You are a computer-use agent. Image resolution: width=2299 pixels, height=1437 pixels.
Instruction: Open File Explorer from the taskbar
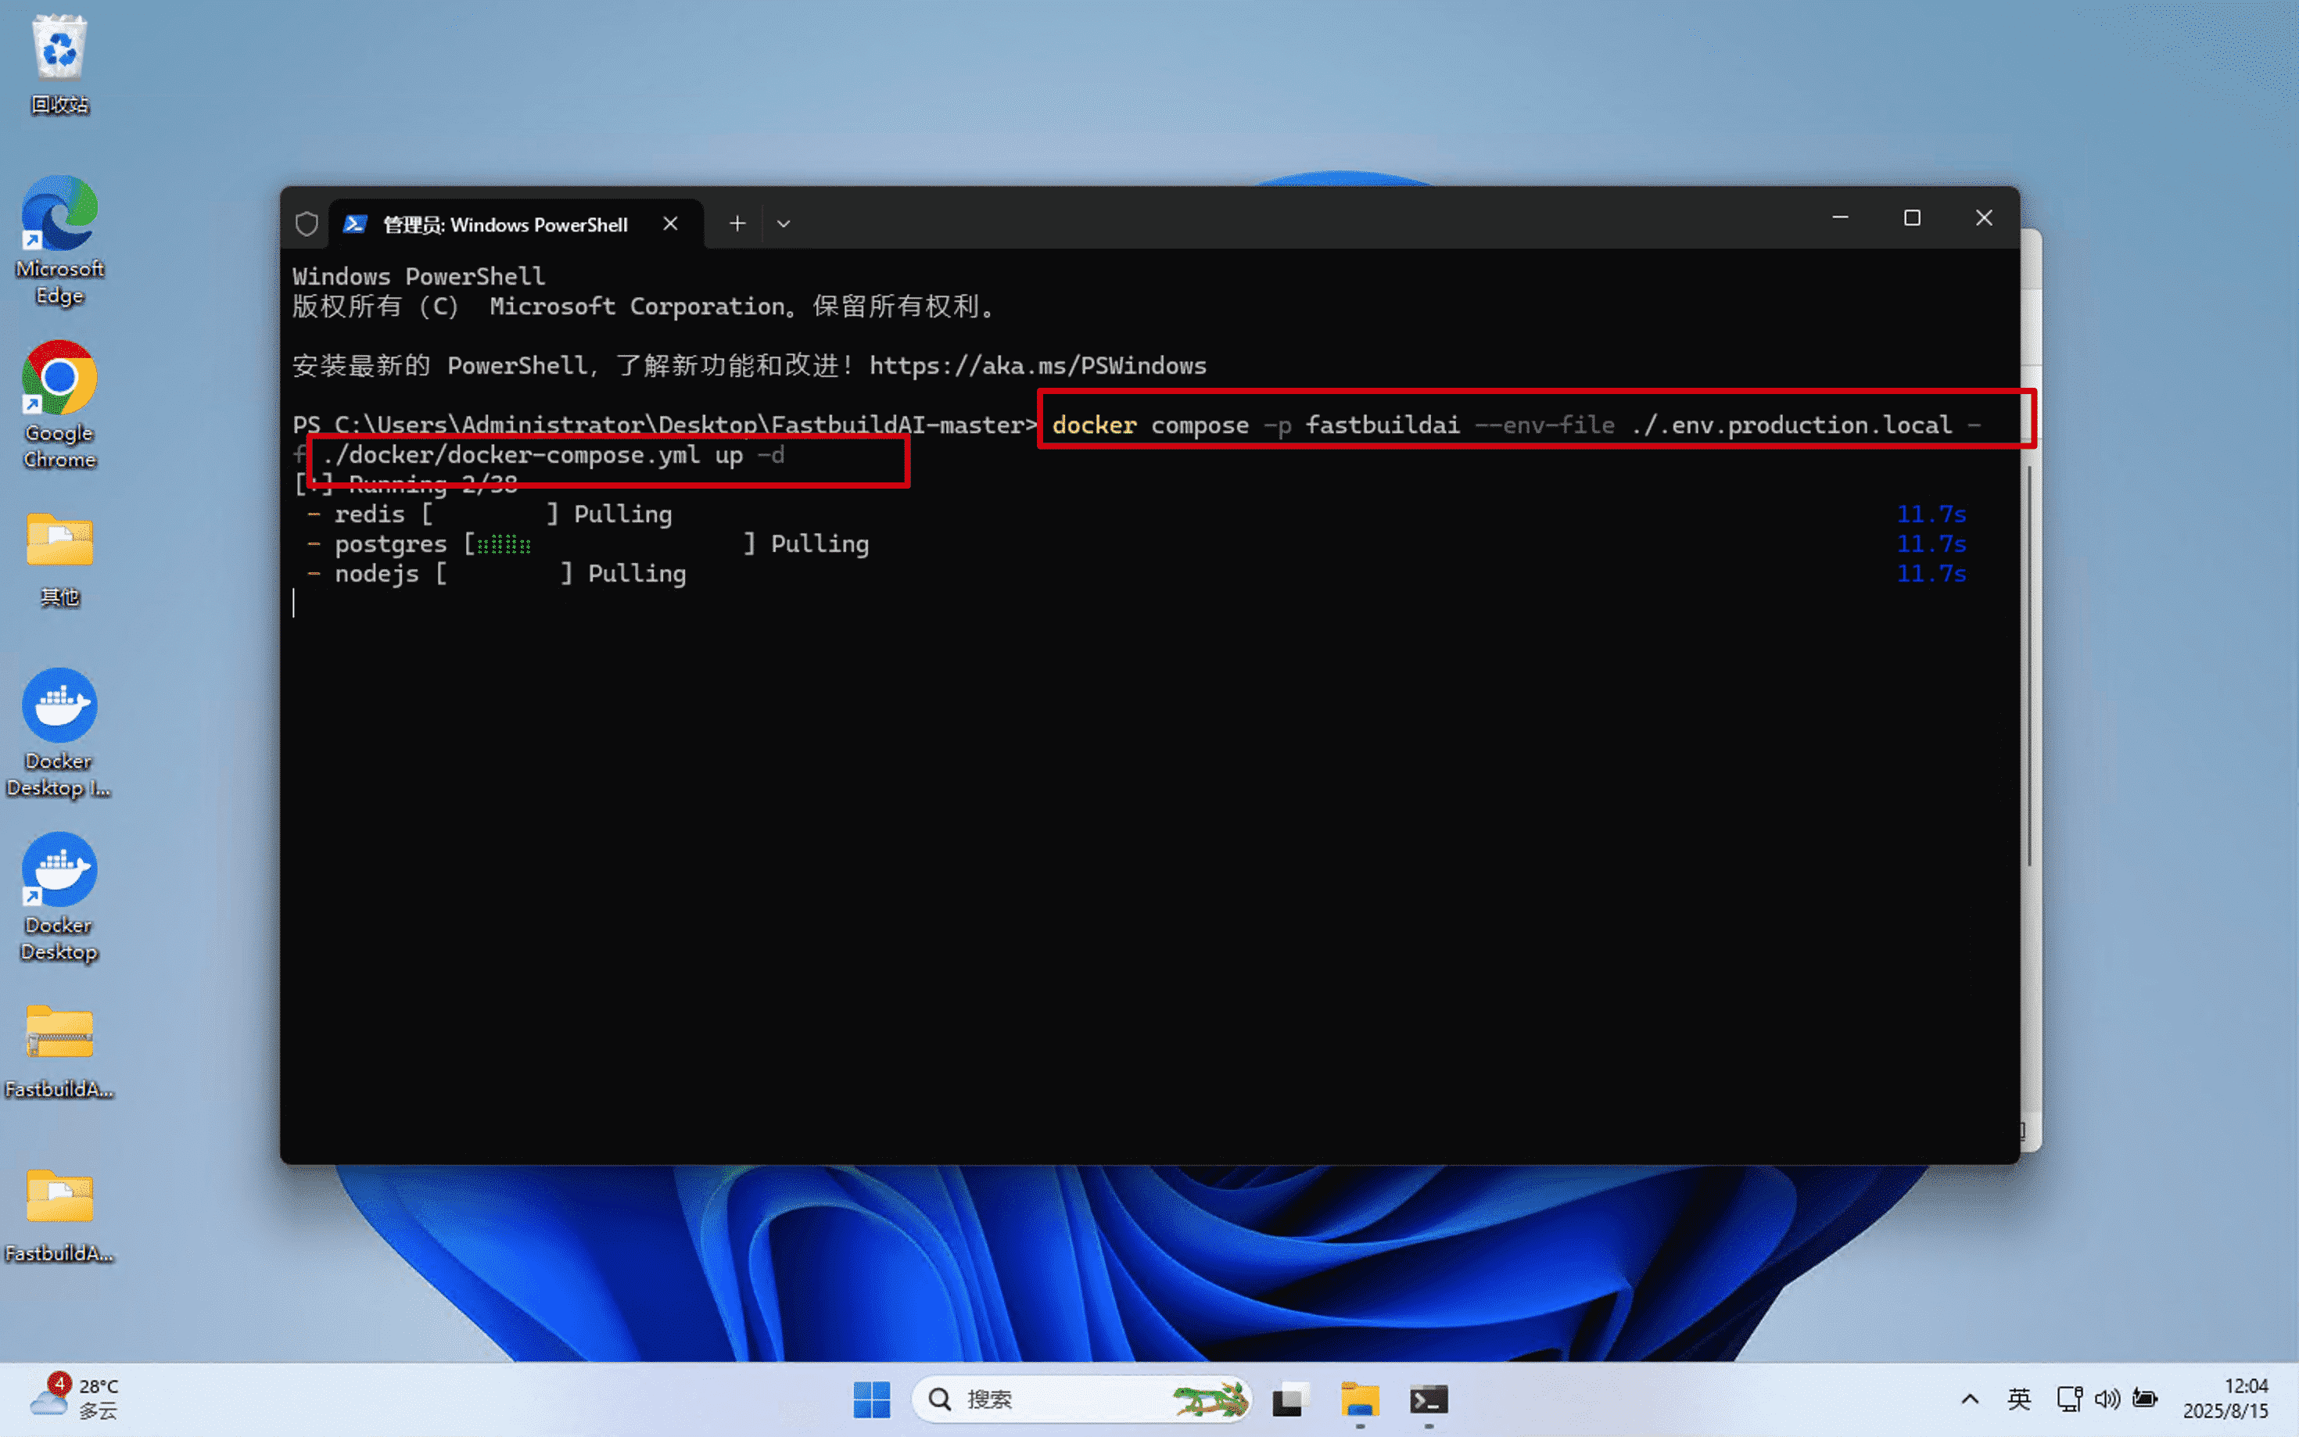click(x=1359, y=1400)
